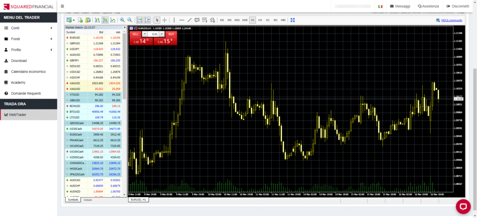Image resolution: width=477 pixels, height=218 pixels.
Task: Click the red BUY button
Action: tap(171, 34)
